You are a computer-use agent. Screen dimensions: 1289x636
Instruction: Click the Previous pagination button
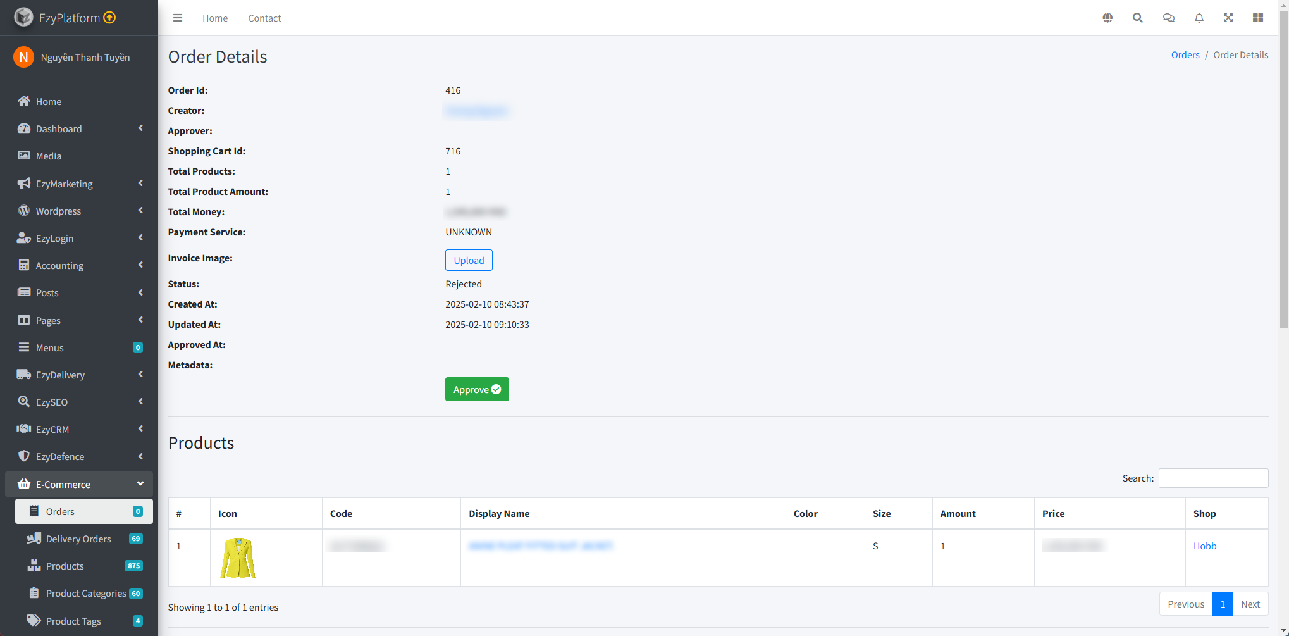[1186, 604]
